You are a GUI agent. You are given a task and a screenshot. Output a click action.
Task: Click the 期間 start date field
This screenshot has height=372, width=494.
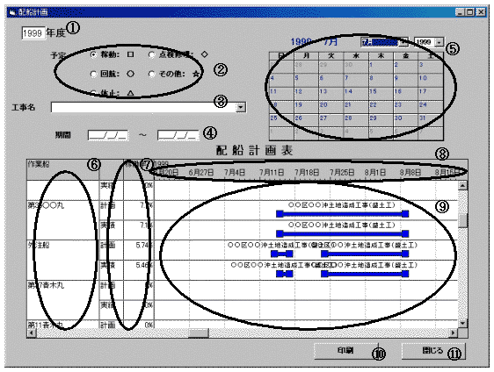tap(108, 135)
